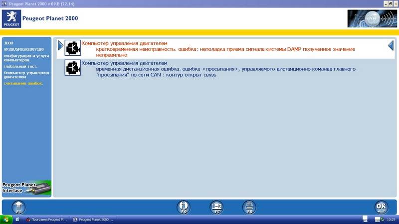Click the F1 back arrow button
This screenshot has height=224, width=399.
(x=18, y=207)
